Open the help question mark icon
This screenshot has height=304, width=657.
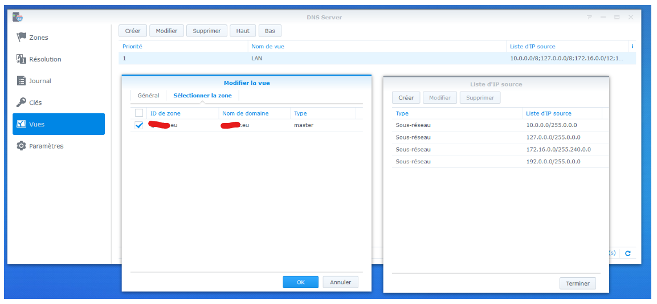(589, 17)
